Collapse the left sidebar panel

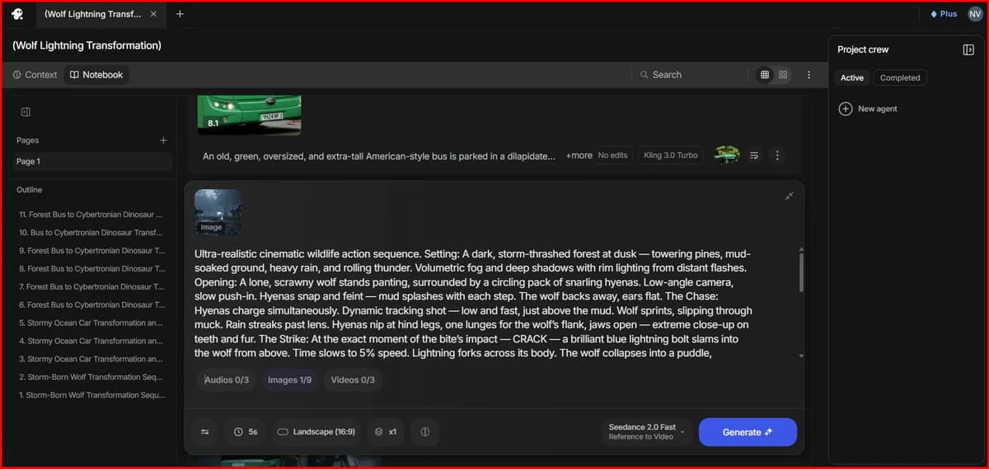coord(26,112)
